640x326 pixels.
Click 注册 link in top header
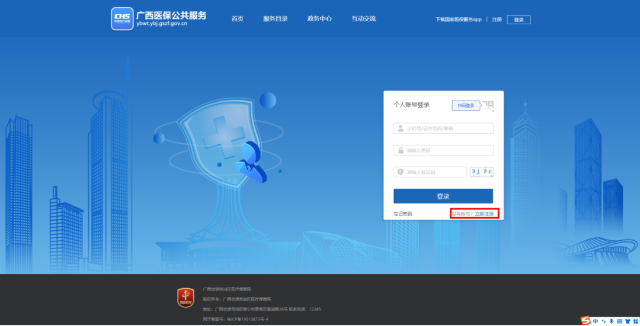[x=497, y=20]
